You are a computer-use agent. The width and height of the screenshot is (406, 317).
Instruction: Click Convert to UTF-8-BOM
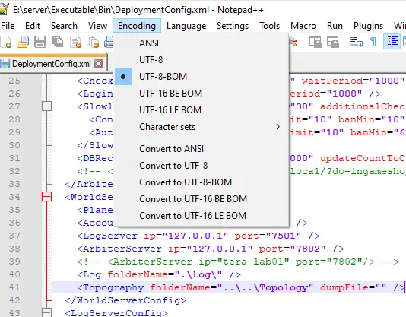coord(201,182)
